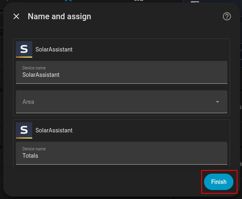
Task: Click the Finish button
Action: pos(219,182)
